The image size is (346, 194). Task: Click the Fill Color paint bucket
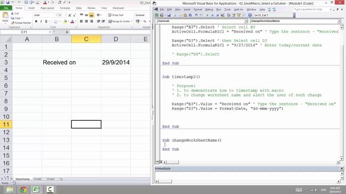(65, 22)
